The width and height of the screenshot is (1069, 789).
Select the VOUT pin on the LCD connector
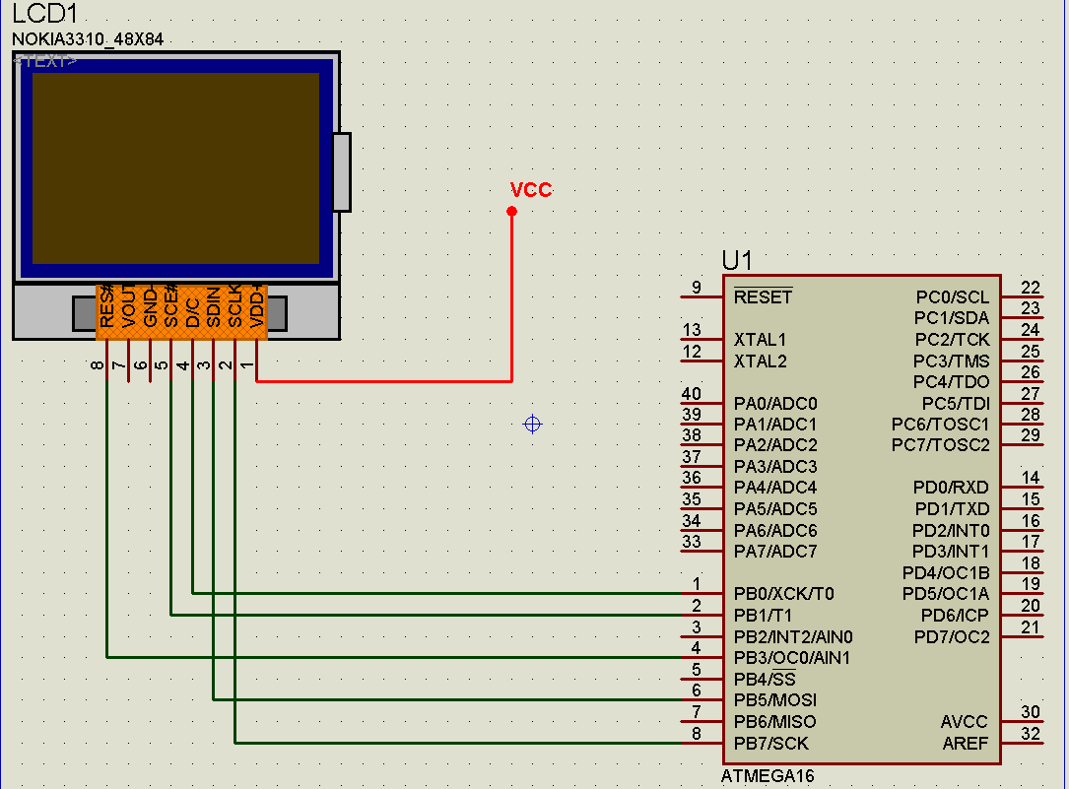point(128,307)
